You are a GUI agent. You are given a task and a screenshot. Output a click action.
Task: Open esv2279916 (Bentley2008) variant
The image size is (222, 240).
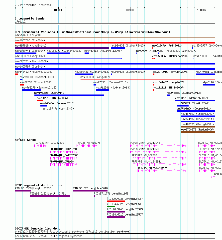click(154, 74)
